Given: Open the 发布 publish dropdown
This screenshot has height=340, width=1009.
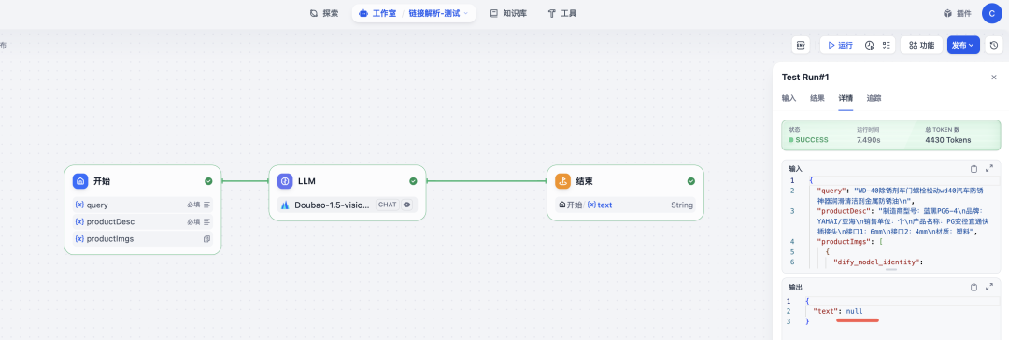Looking at the screenshot, I should tap(963, 45).
